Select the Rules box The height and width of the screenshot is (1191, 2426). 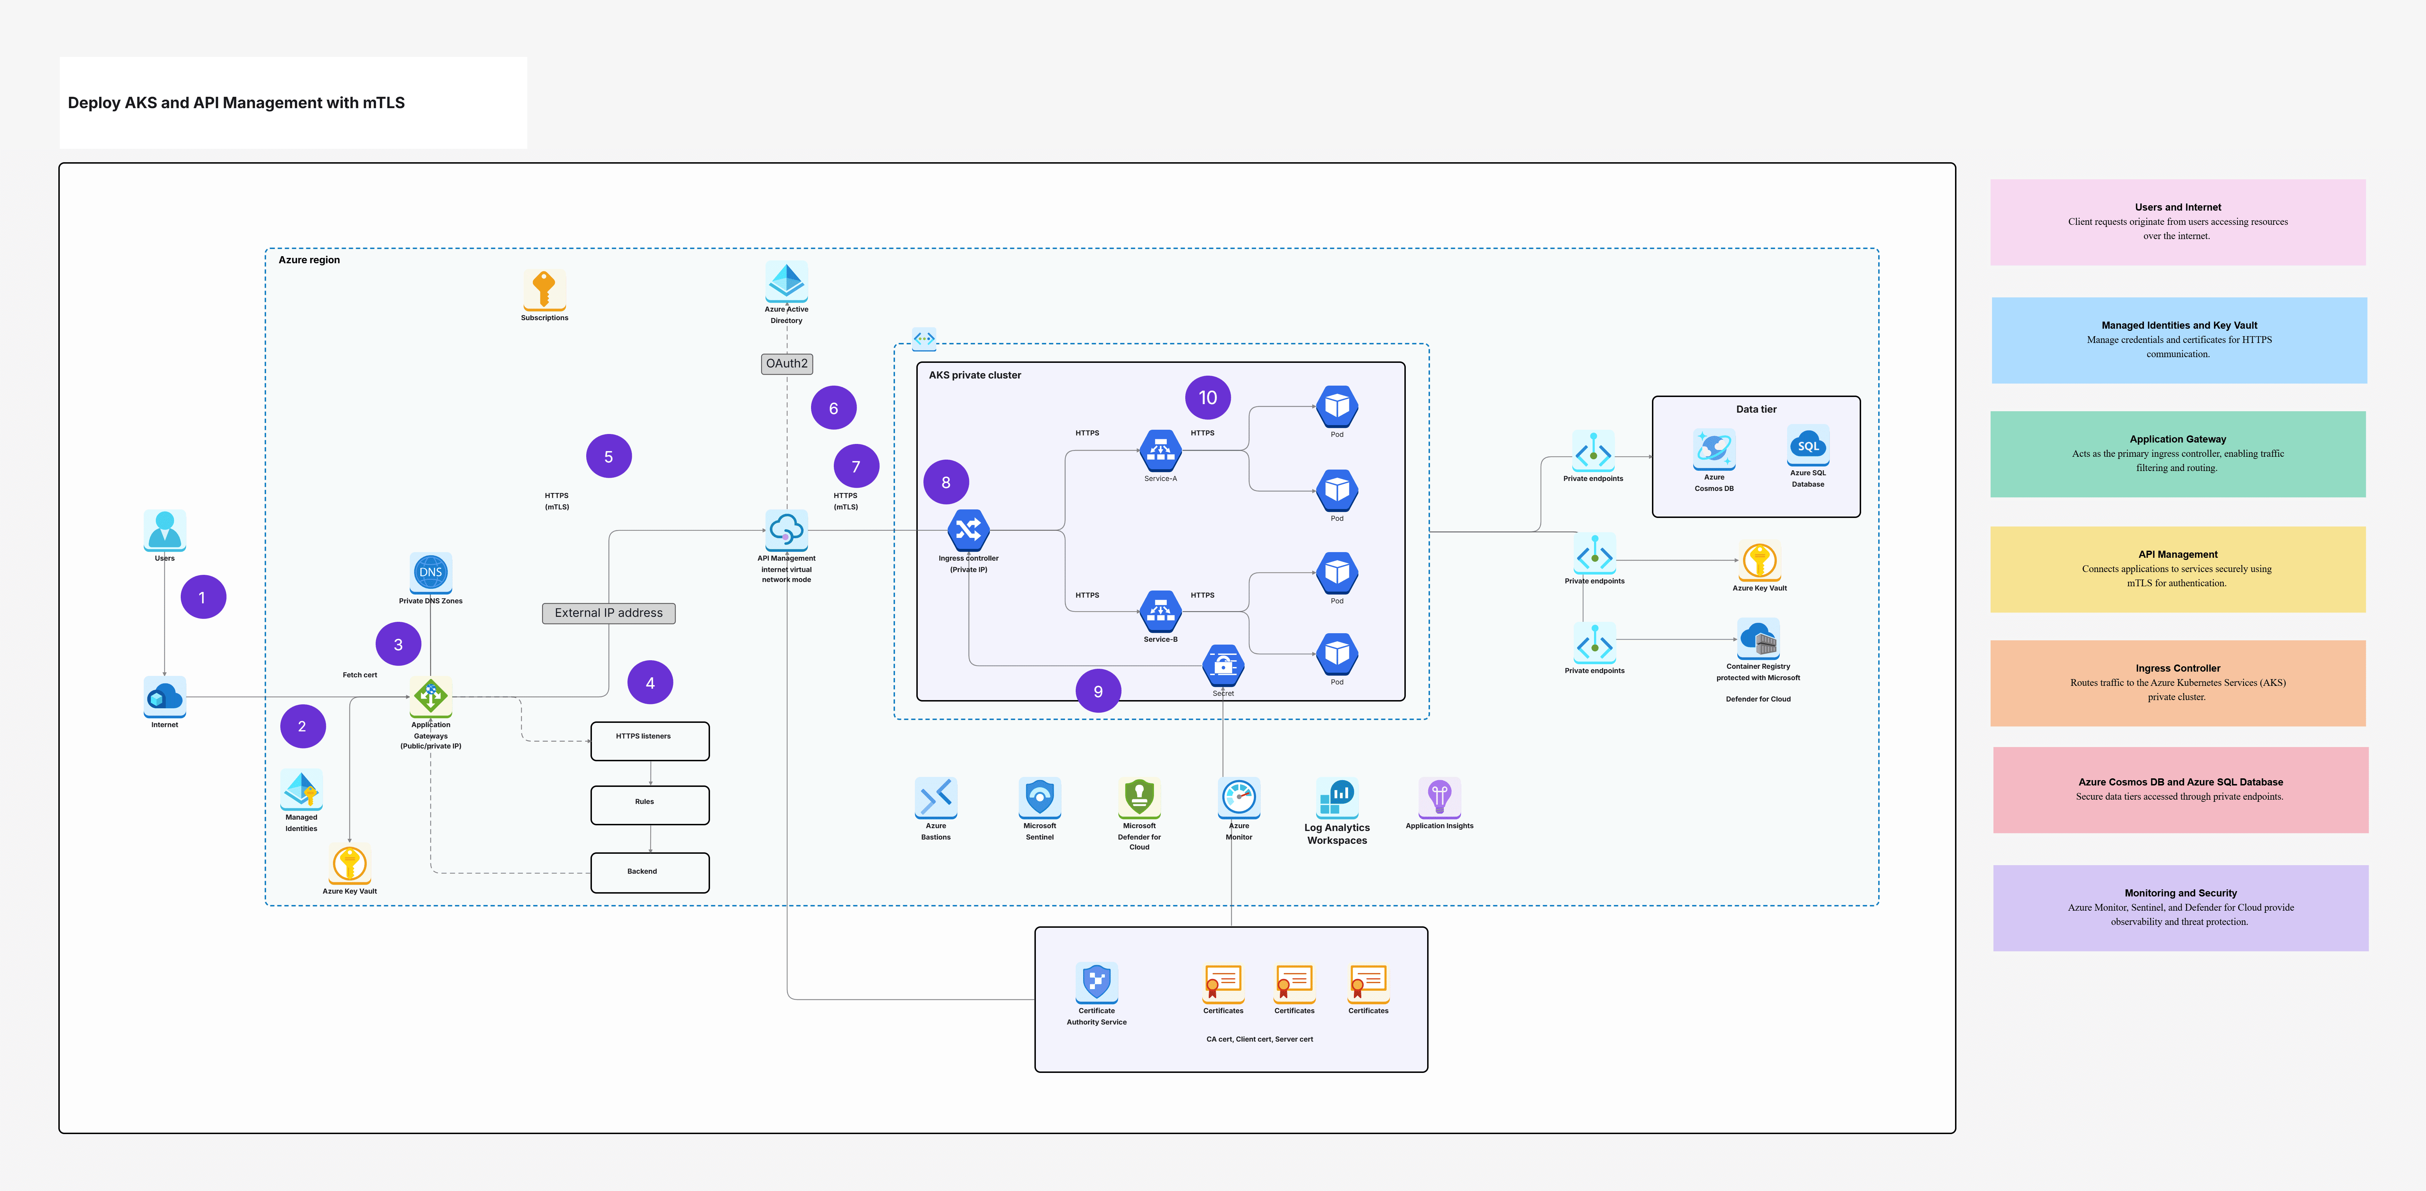(x=650, y=805)
